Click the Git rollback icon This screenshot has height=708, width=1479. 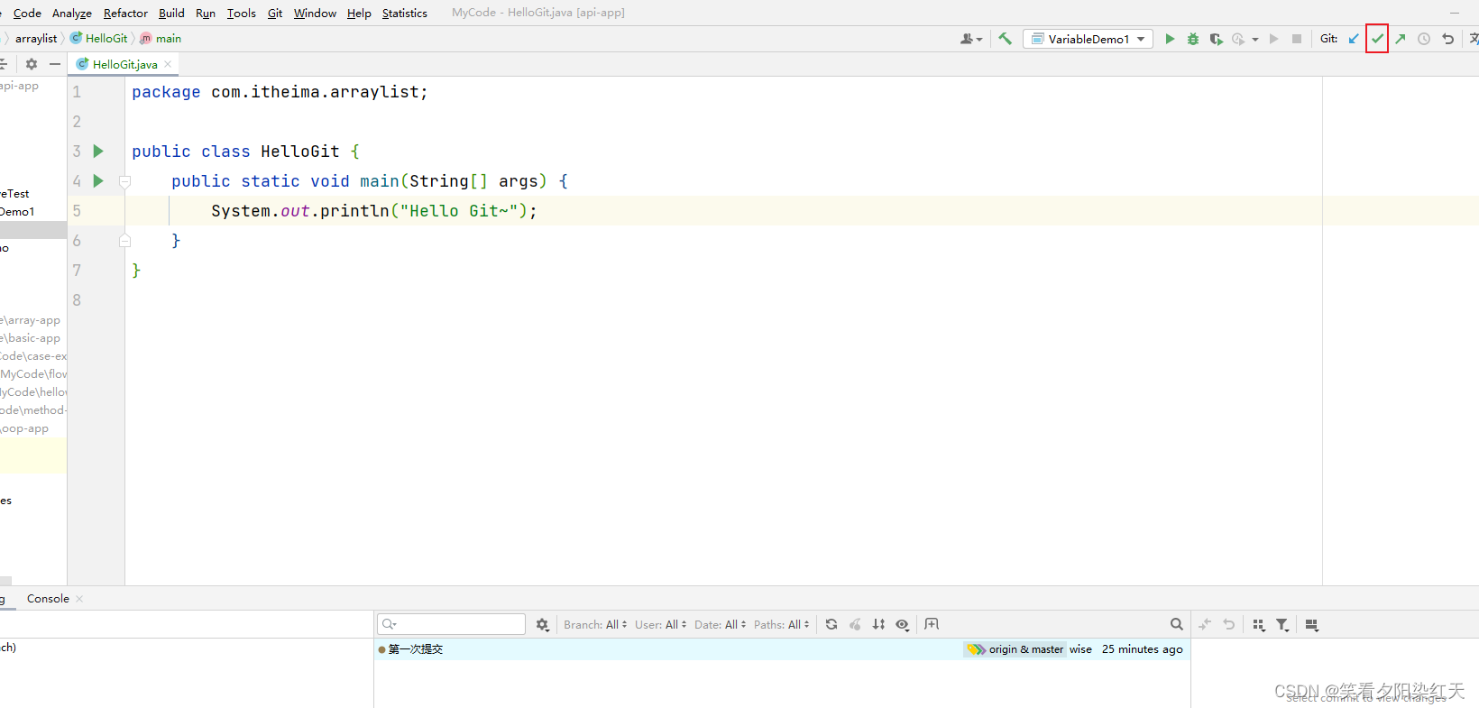tap(1448, 39)
